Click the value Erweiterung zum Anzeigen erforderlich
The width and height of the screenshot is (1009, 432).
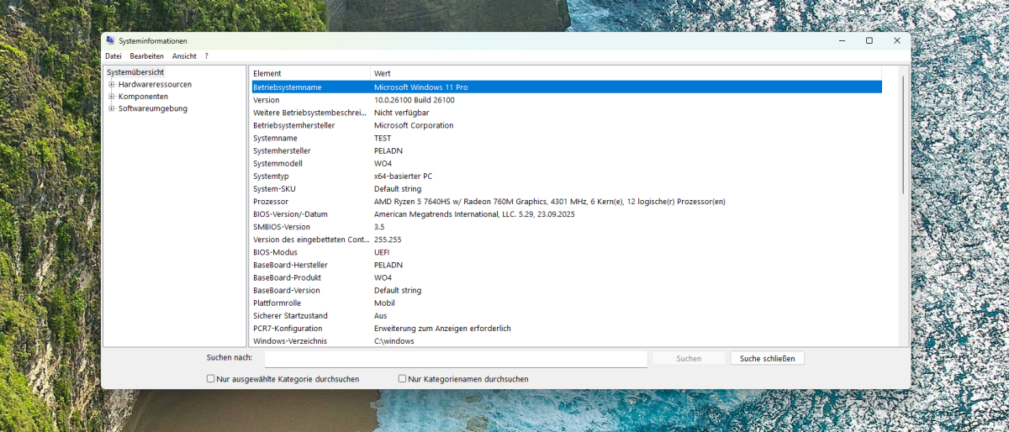442,329
